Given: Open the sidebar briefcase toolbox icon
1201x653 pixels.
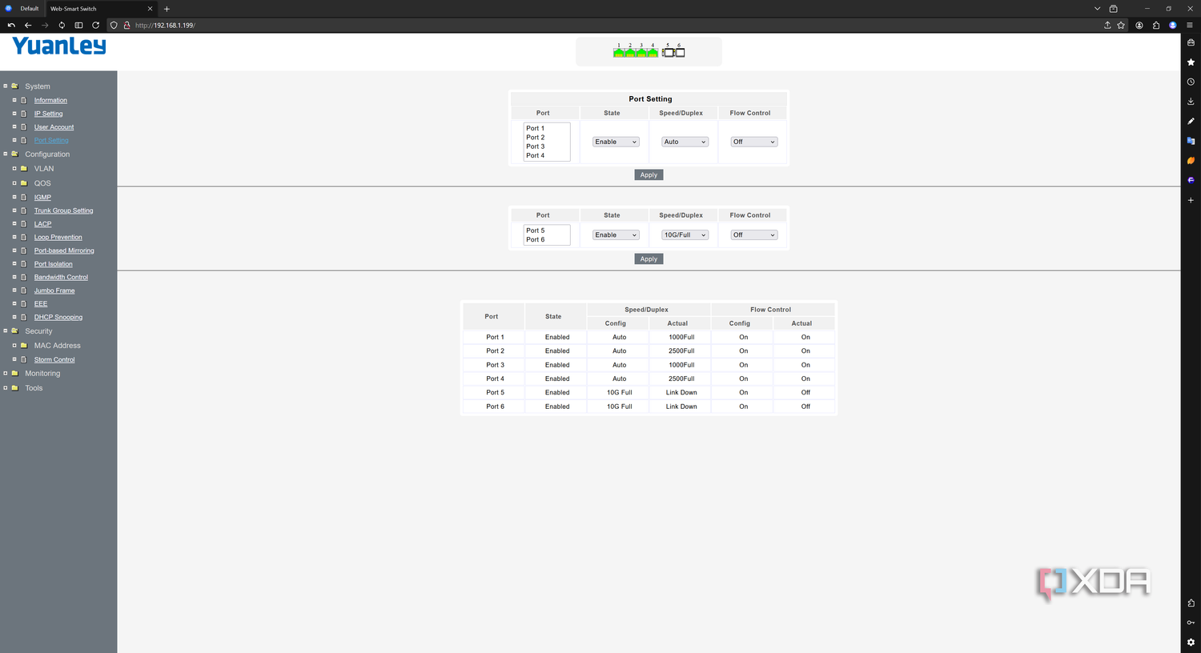Looking at the screenshot, I should [x=1191, y=42].
